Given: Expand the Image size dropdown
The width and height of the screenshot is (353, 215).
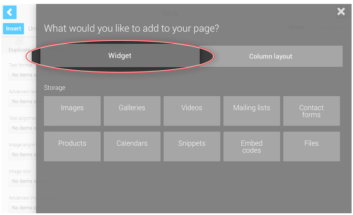Looking at the screenshot, I should (x=23, y=181).
